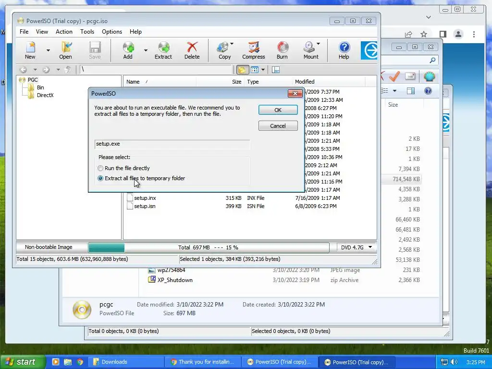Confirm the dialog with OK
This screenshot has height=369, width=492.
tap(278, 110)
